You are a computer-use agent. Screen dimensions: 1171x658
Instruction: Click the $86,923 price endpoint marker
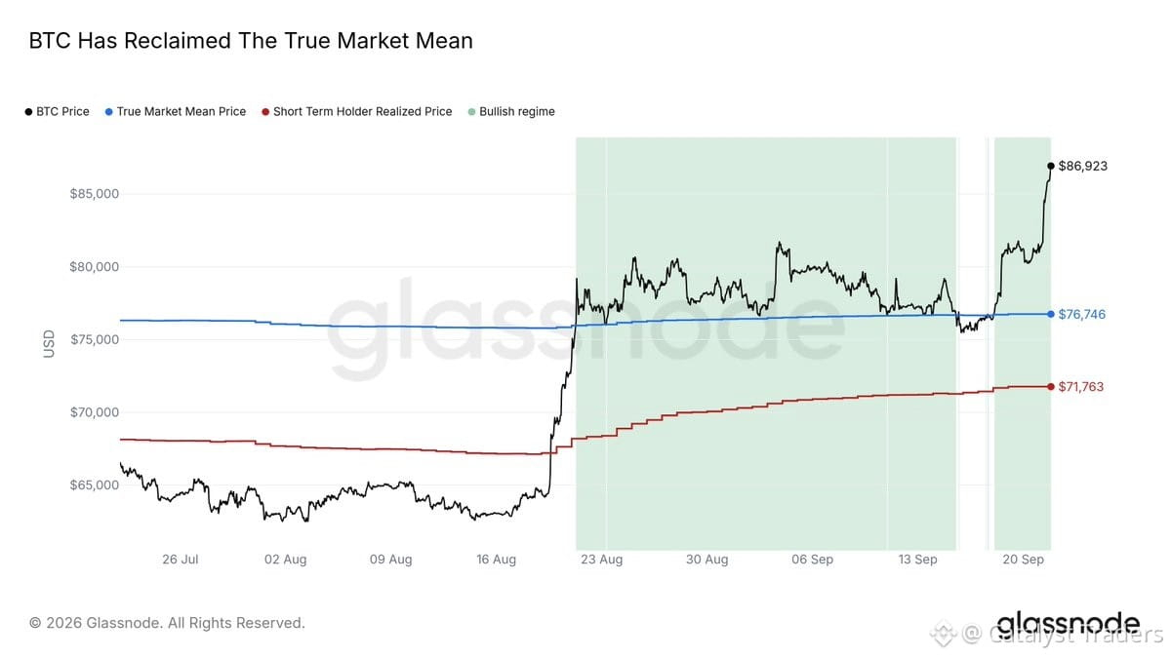click(x=1051, y=166)
